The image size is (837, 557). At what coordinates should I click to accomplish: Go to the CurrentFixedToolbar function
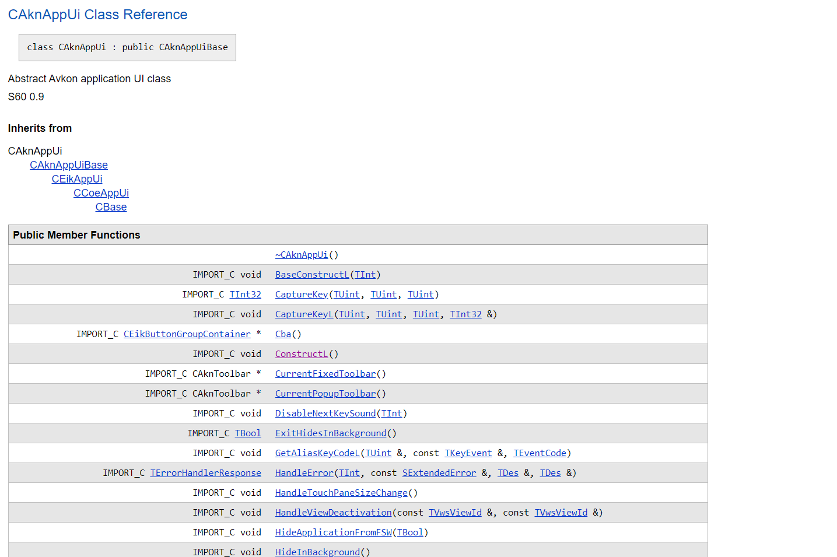point(325,374)
